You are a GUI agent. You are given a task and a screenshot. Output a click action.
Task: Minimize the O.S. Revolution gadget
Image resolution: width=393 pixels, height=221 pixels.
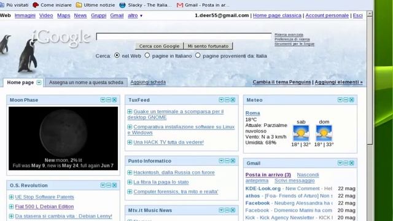pyautogui.click(x=109, y=185)
